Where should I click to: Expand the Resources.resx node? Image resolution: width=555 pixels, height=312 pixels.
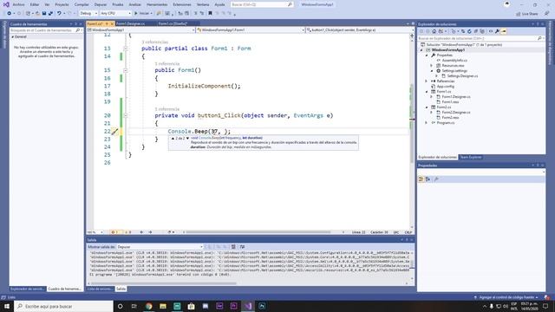432,66
